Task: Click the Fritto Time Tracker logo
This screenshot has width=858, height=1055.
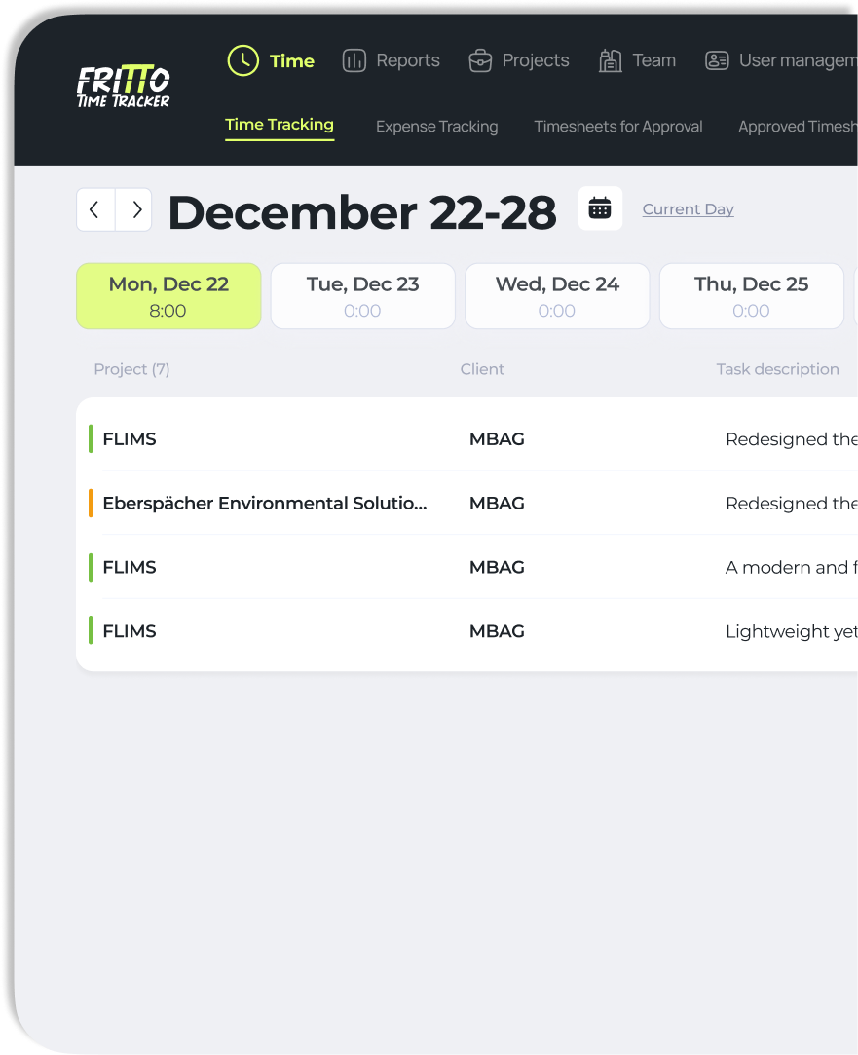Action: 123,86
